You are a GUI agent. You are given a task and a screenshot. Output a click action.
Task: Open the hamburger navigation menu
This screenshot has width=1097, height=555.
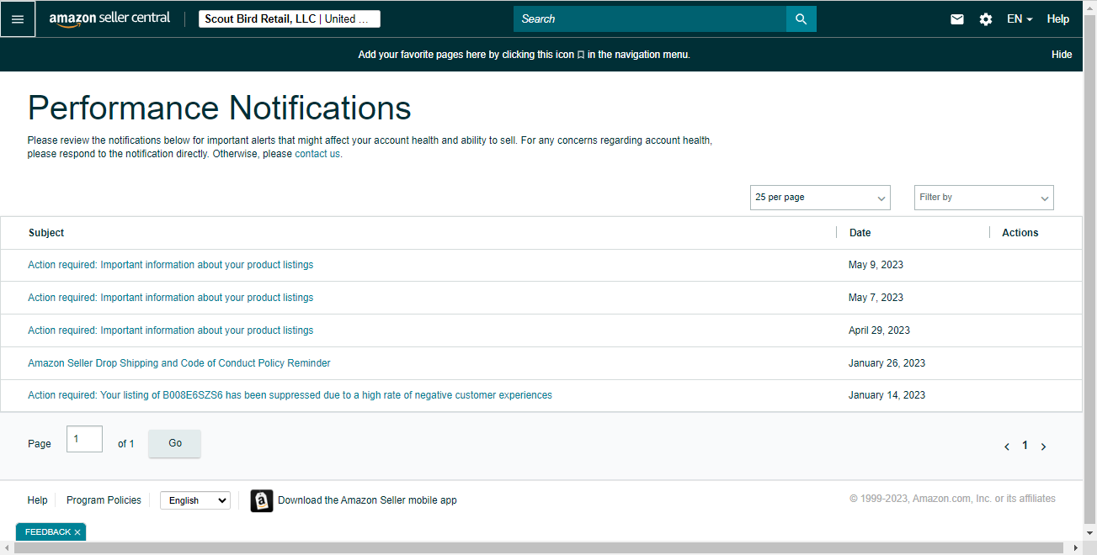[18, 18]
